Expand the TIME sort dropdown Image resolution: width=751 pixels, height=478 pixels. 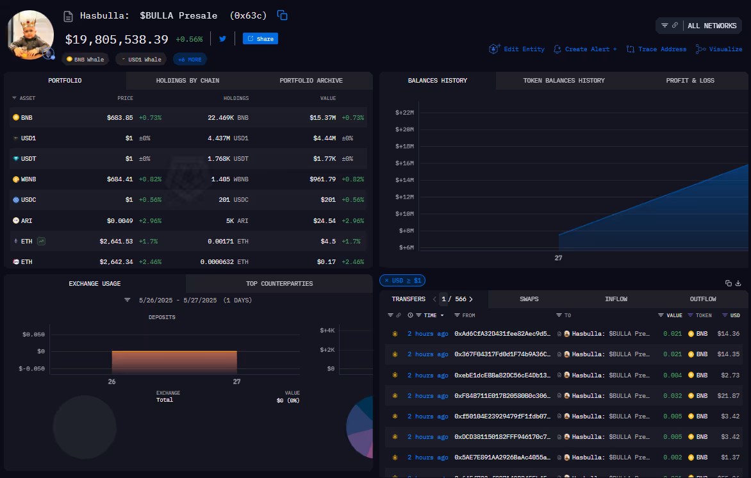(x=443, y=315)
